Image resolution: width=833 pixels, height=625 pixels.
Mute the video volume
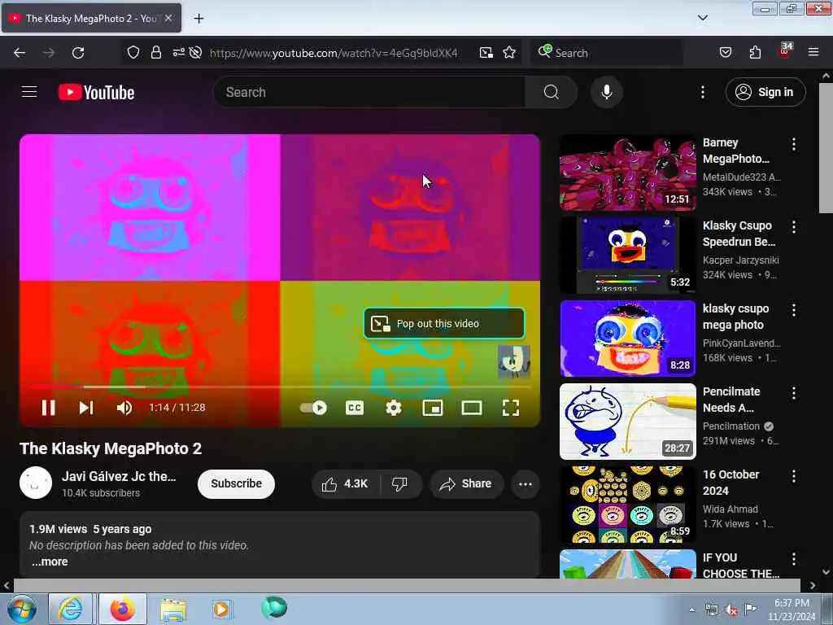tap(124, 408)
